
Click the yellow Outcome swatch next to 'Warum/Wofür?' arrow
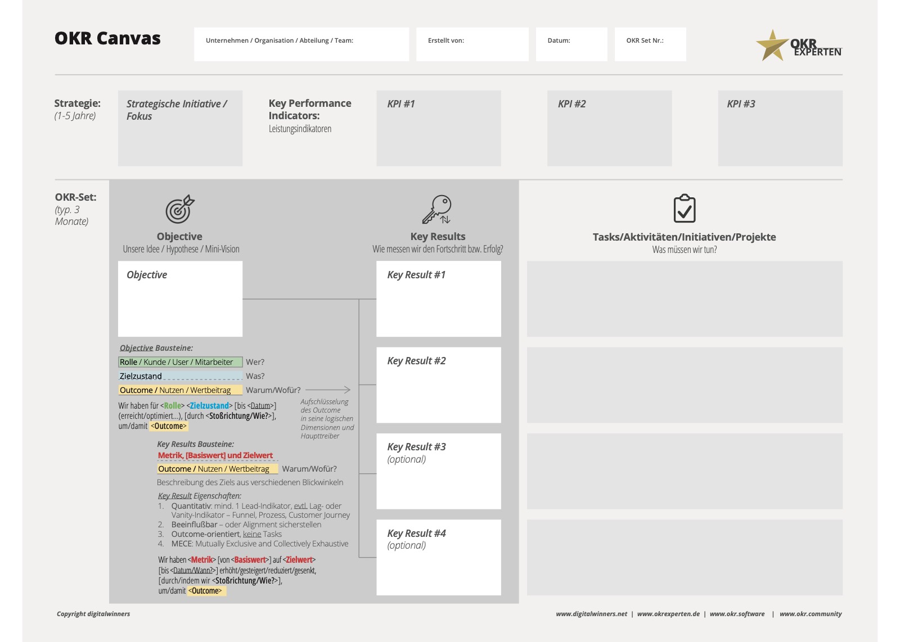(x=180, y=390)
